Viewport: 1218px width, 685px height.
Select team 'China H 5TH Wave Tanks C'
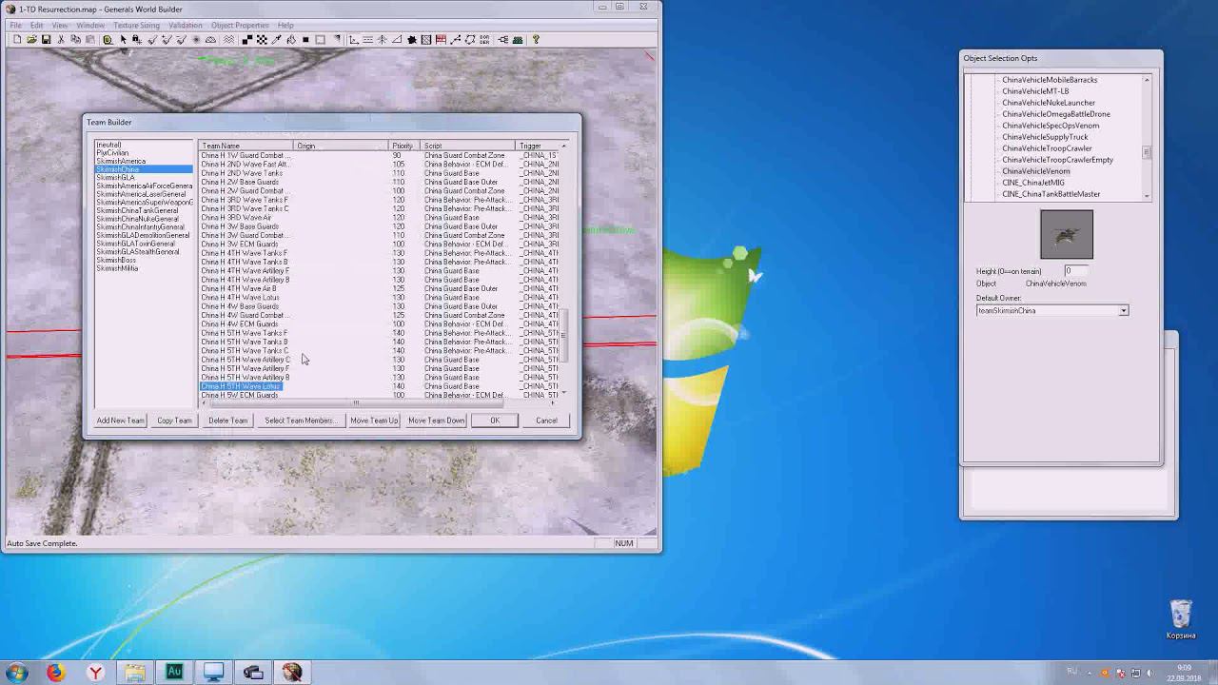pyautogui.click(x=245, y=351)
